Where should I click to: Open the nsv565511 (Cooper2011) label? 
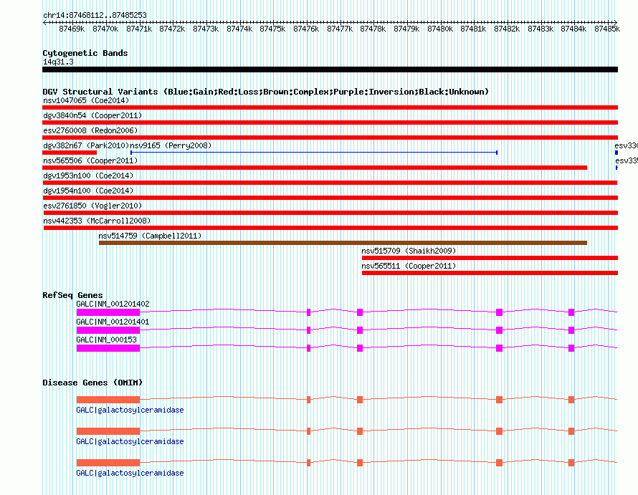[409, 266]
